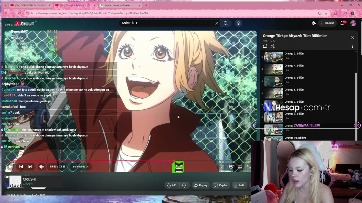Open the YouTube notifications bell

point(342,23)
